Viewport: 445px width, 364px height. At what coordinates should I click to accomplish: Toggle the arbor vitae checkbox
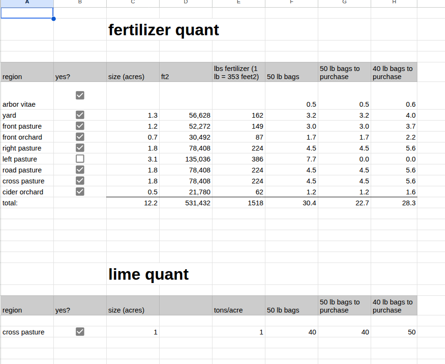click(x=80, y=95)
